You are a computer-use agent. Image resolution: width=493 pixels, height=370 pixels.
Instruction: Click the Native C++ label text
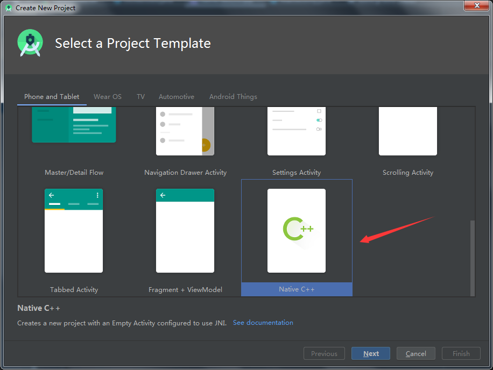pos(297,289)
